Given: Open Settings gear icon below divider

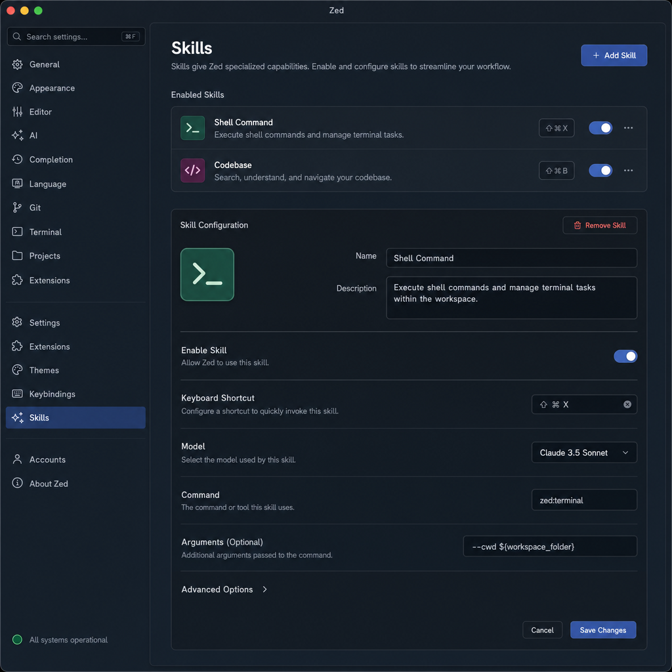Looking at the screenshot, I should 17,322.
